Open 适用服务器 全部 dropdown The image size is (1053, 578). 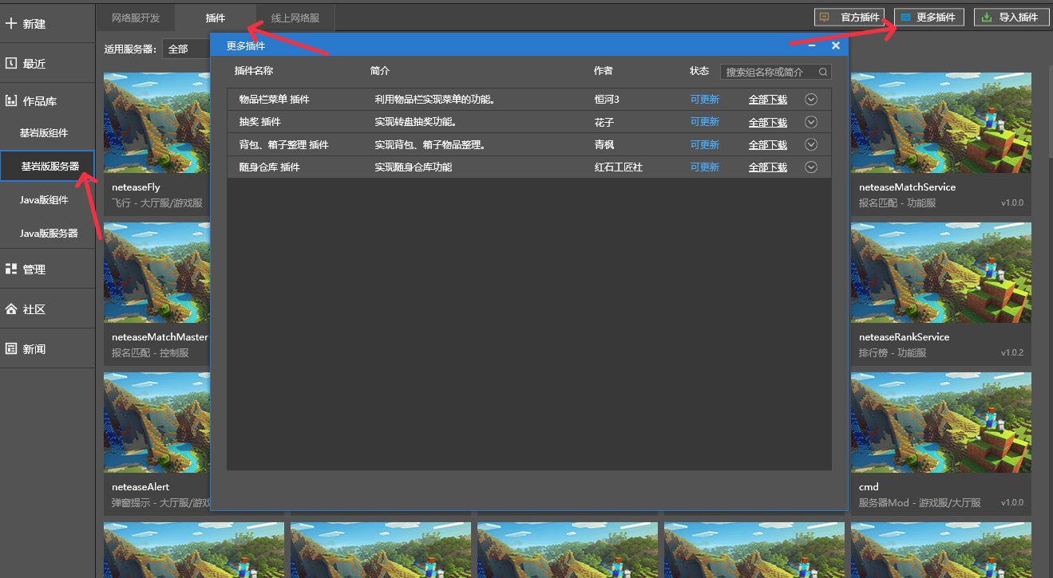click(x=186, y=49)
